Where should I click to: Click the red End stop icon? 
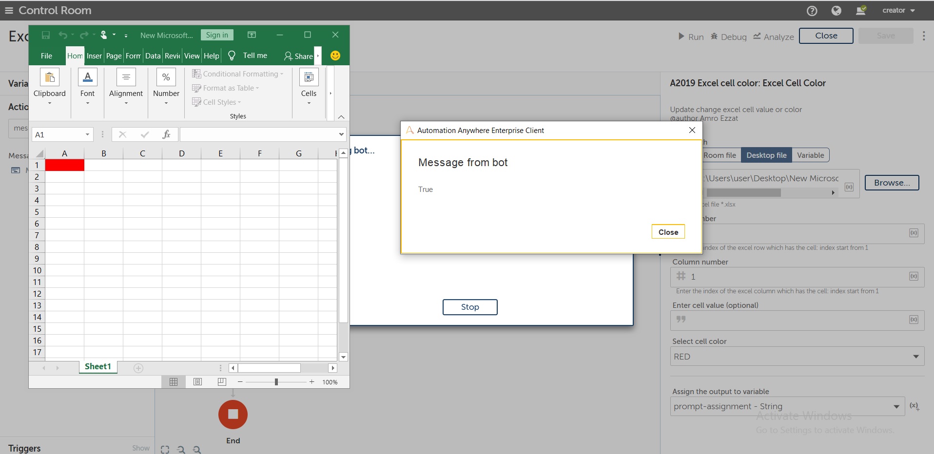coord(233,415)
